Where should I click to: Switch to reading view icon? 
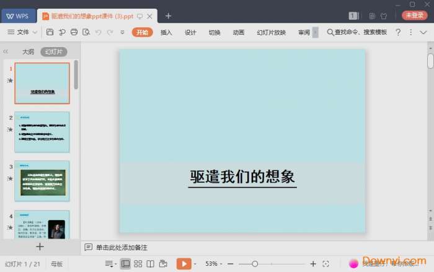(150, 264)
